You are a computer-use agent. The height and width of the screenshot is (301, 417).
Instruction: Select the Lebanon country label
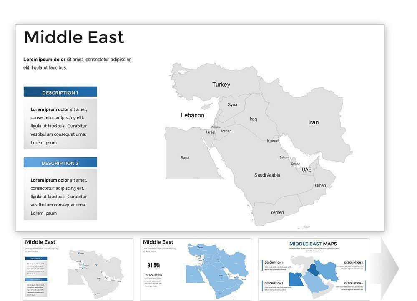192,115
